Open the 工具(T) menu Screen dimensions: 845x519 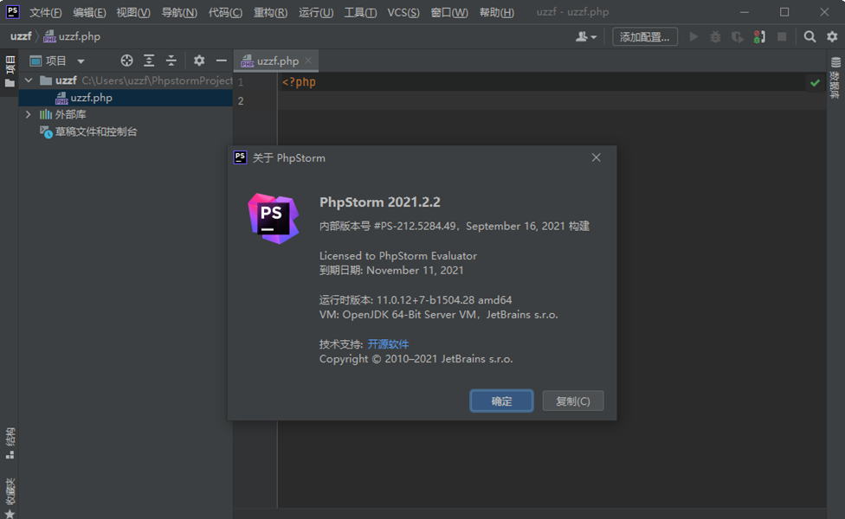[x=360, y=12]
